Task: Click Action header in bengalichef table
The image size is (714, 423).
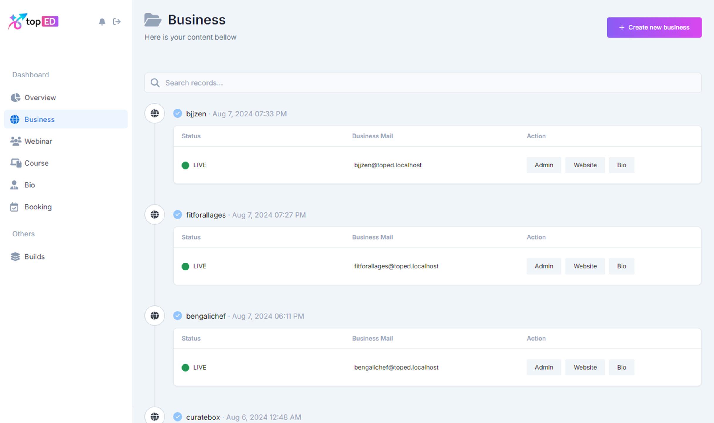Action: click(536, 339)
